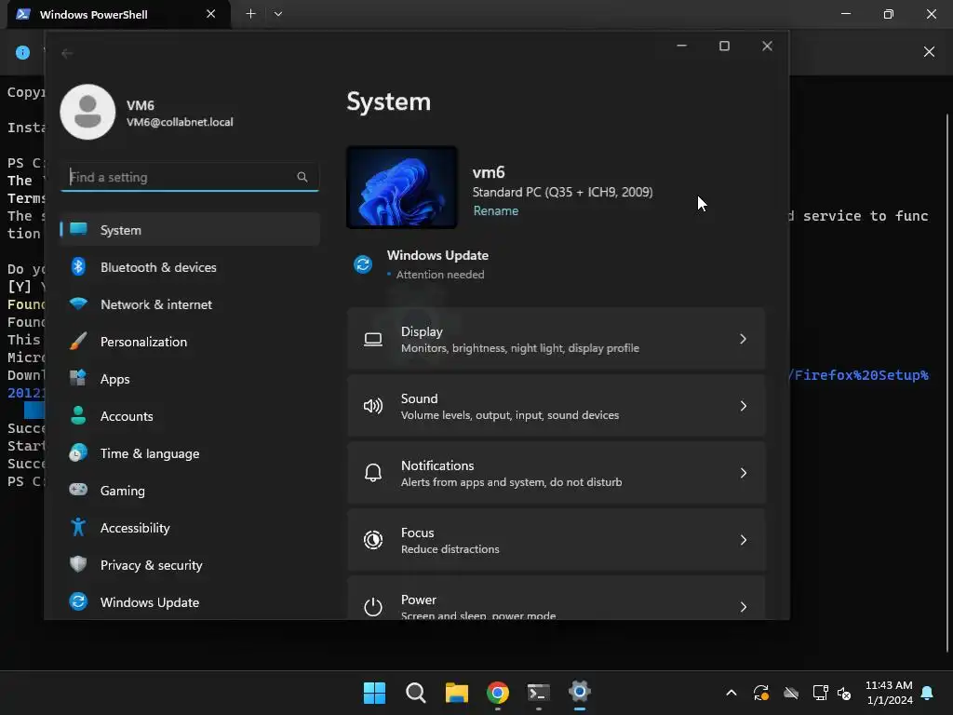953x715 pixels.
Task: Open Windows Update from sidebar list
Action: coord(190,602)
